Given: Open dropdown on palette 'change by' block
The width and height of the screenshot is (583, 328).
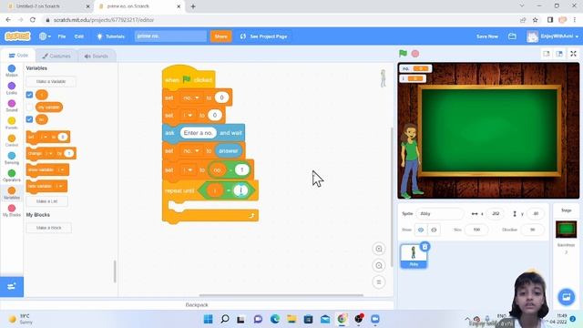Looking at the screenshot, I should pos(48,153).
